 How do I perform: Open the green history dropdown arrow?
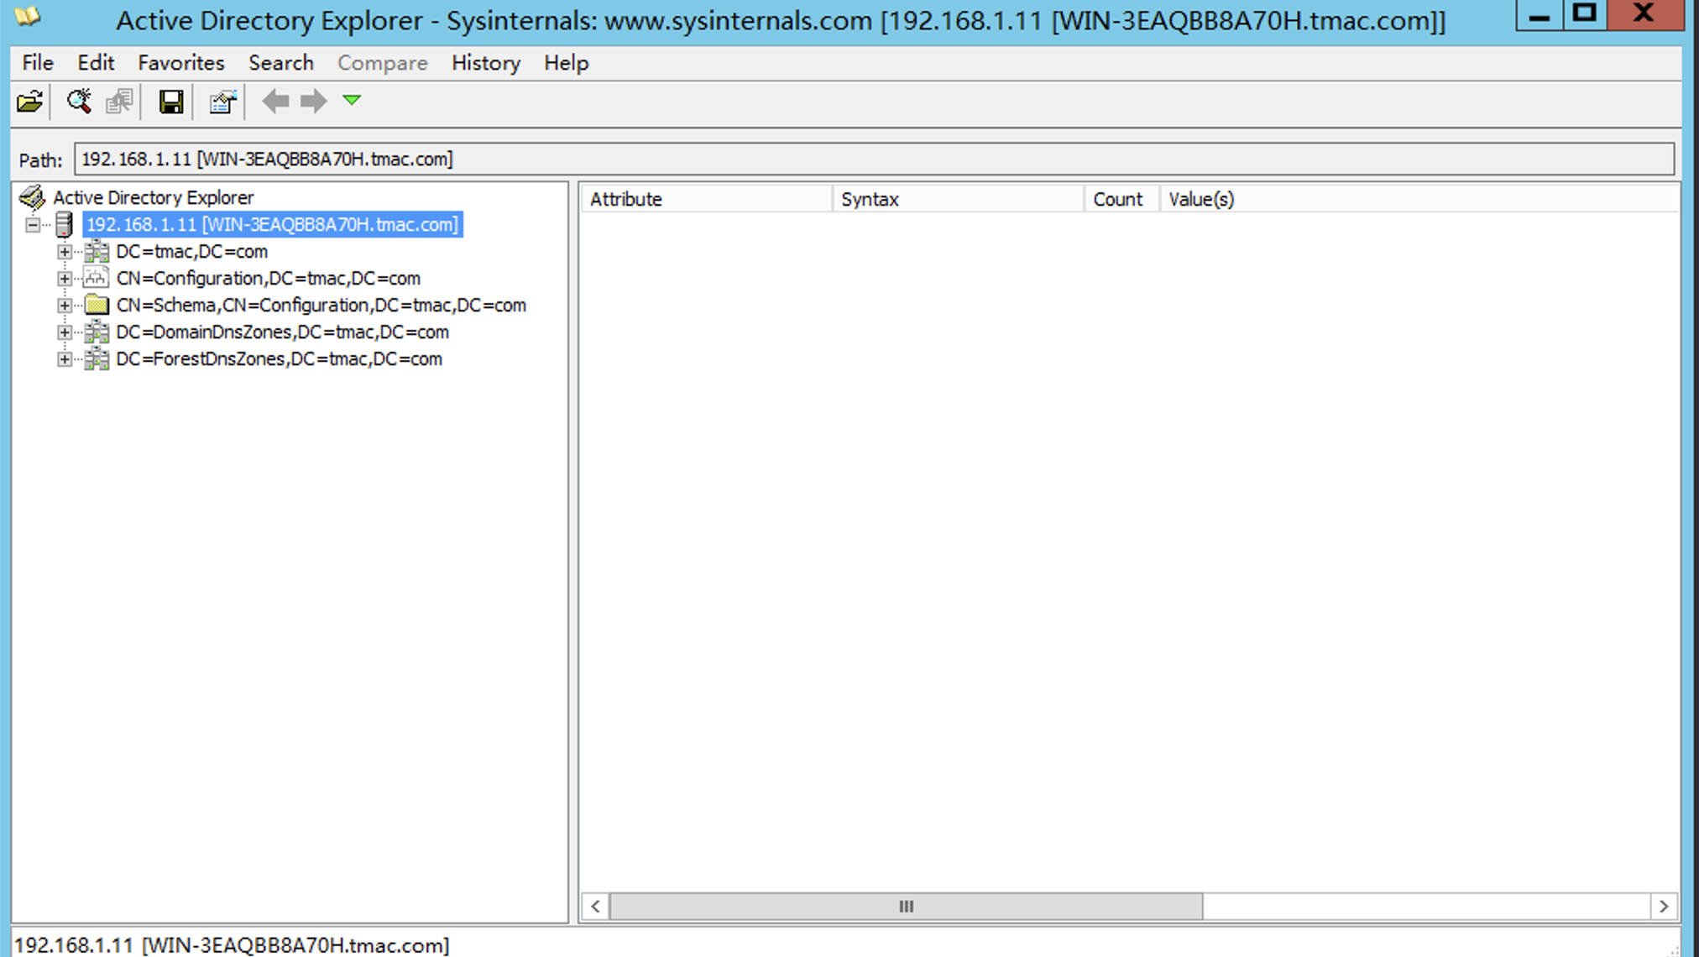point(352,101)
